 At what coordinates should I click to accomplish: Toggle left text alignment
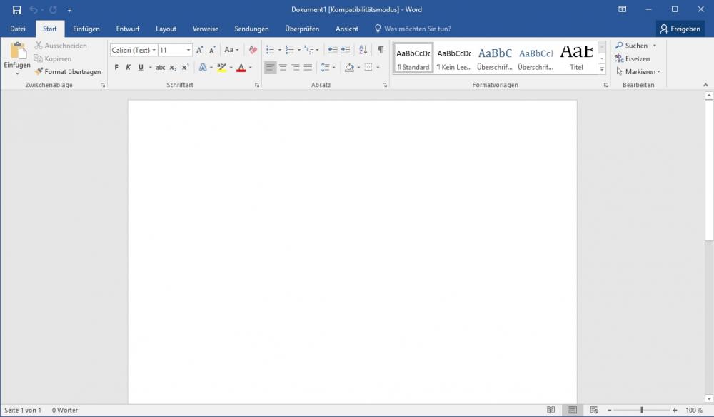[x=270, y=68]
